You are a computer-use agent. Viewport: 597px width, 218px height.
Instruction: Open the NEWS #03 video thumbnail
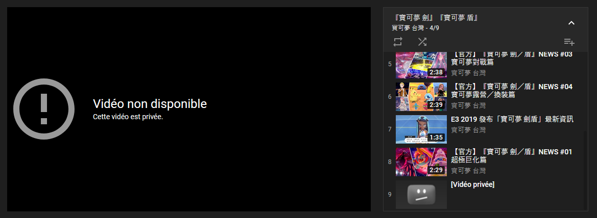421,65
